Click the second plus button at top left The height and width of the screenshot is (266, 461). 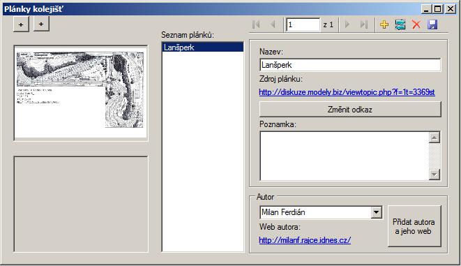pos(41,24)
